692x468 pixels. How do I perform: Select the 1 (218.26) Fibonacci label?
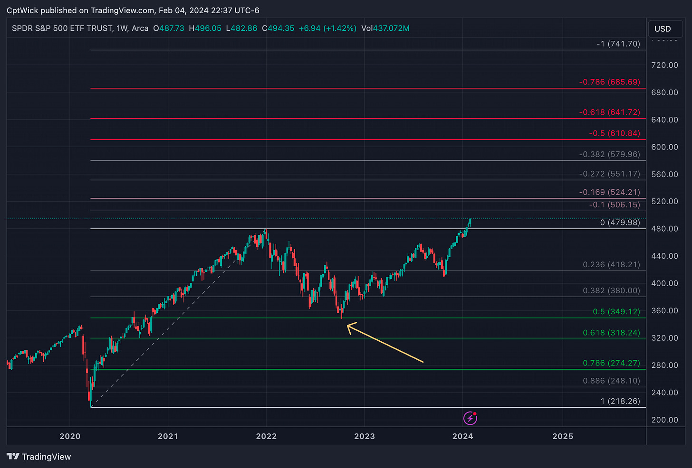click(620, 401)
